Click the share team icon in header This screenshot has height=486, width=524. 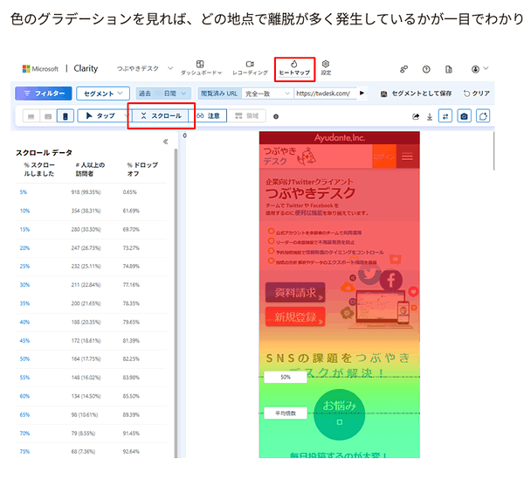pyautogui.click(x=403, y=69)
